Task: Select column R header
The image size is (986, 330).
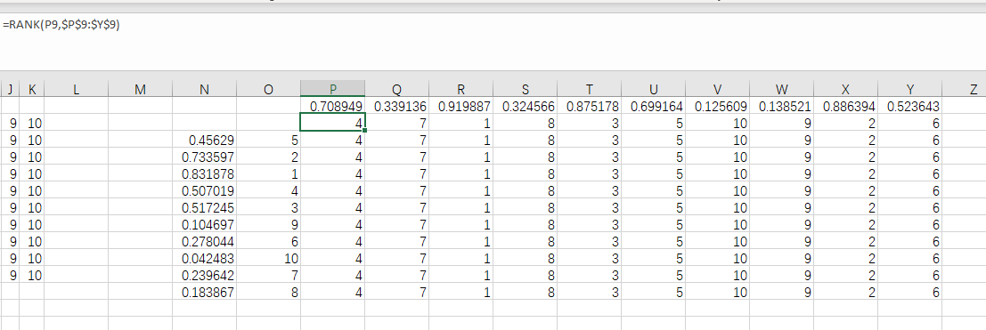Action: click(x=460, y=89)
